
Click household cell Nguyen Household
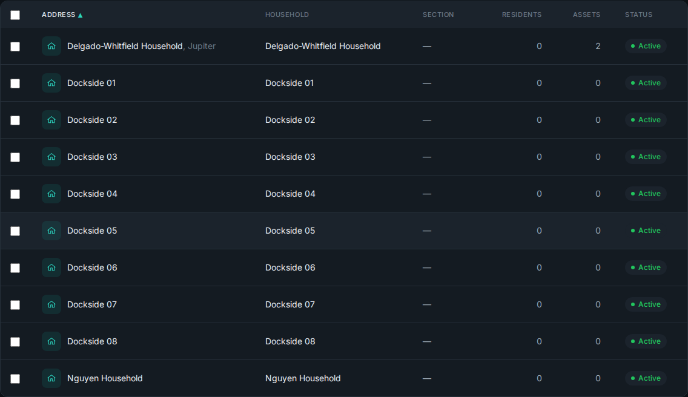pos(303,378)
